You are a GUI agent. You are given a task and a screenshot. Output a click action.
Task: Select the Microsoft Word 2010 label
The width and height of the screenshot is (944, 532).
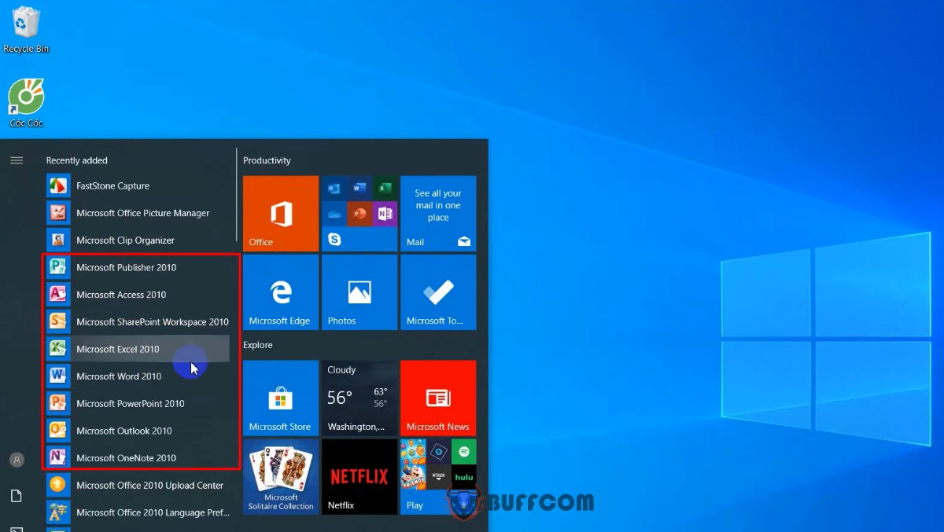click(x=119, y=376)
